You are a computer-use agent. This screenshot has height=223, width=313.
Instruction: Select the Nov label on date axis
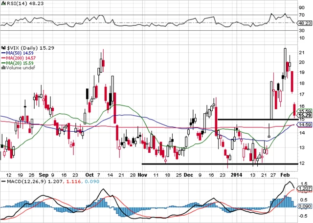click(142, 174)
